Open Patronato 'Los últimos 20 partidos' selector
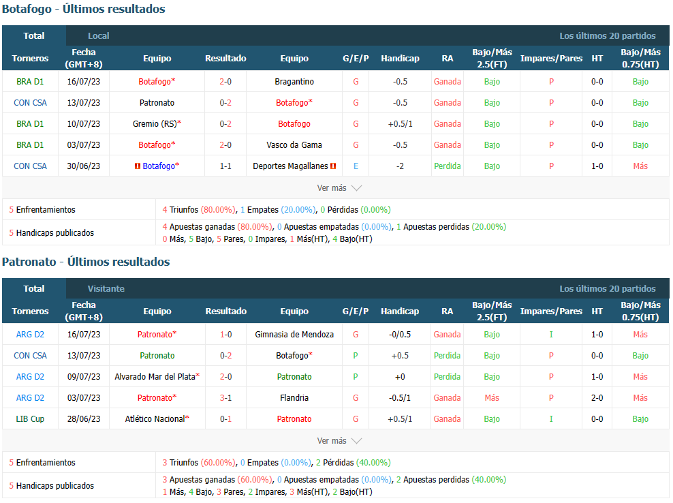Viewport: 673px width, 503px height. click(608, 289)
